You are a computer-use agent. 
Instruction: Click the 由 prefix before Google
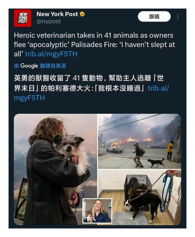[x=16, y=66]
